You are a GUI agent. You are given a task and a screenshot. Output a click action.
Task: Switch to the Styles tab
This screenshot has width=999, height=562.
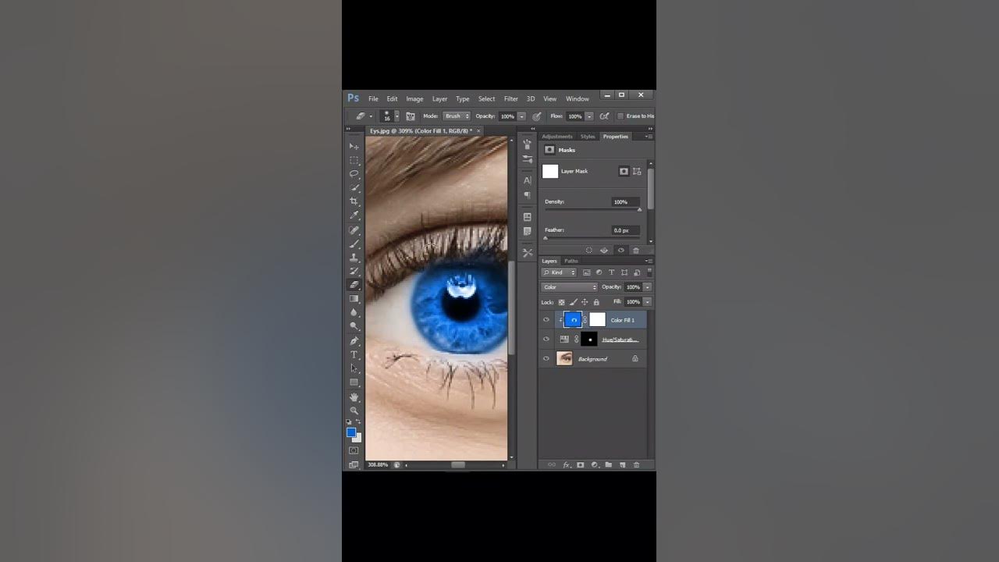[x=588, y=137]
